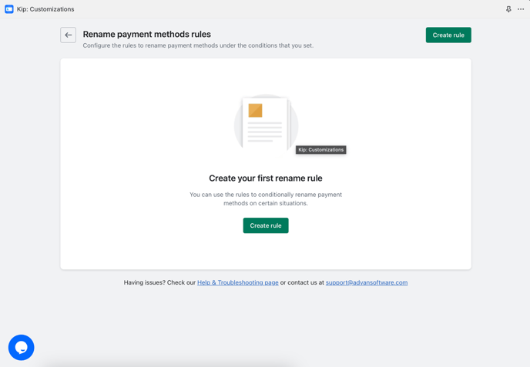Click the document illustration in empty state
The width and height of the screenshot is (530, 367).
click(266, 125)
